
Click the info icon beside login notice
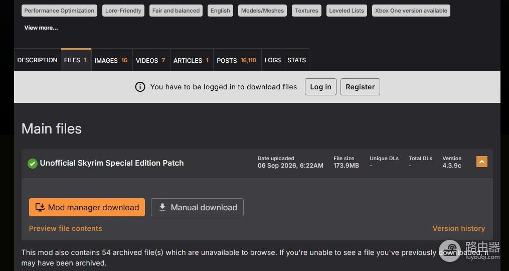[x=140, y=87]
